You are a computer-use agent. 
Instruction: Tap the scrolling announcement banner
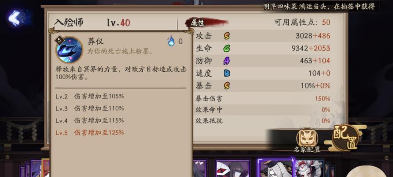pos(319,7)
